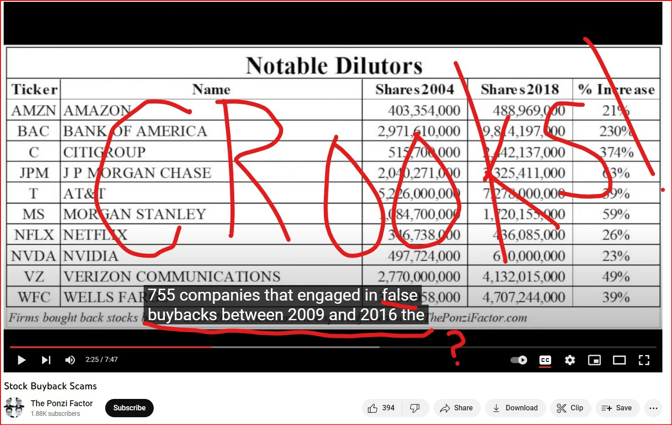672x425 pixels.
Task: Mute the video volume
Action: click(x=70, y=360)
